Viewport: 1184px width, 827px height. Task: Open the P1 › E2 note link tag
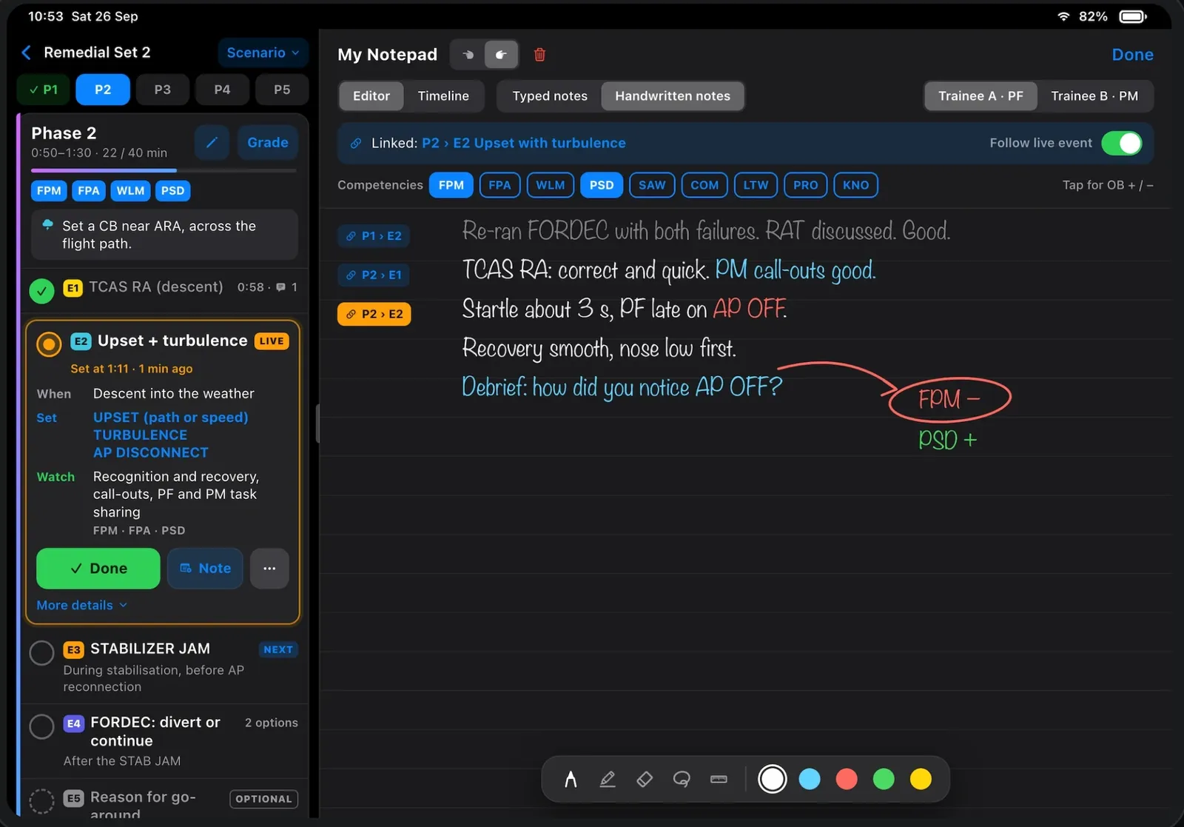coord(374,235)
